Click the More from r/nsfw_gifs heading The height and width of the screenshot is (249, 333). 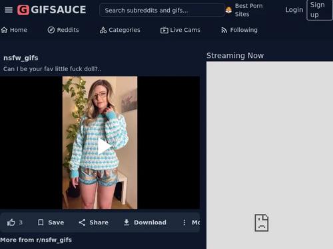coord(36,240)
